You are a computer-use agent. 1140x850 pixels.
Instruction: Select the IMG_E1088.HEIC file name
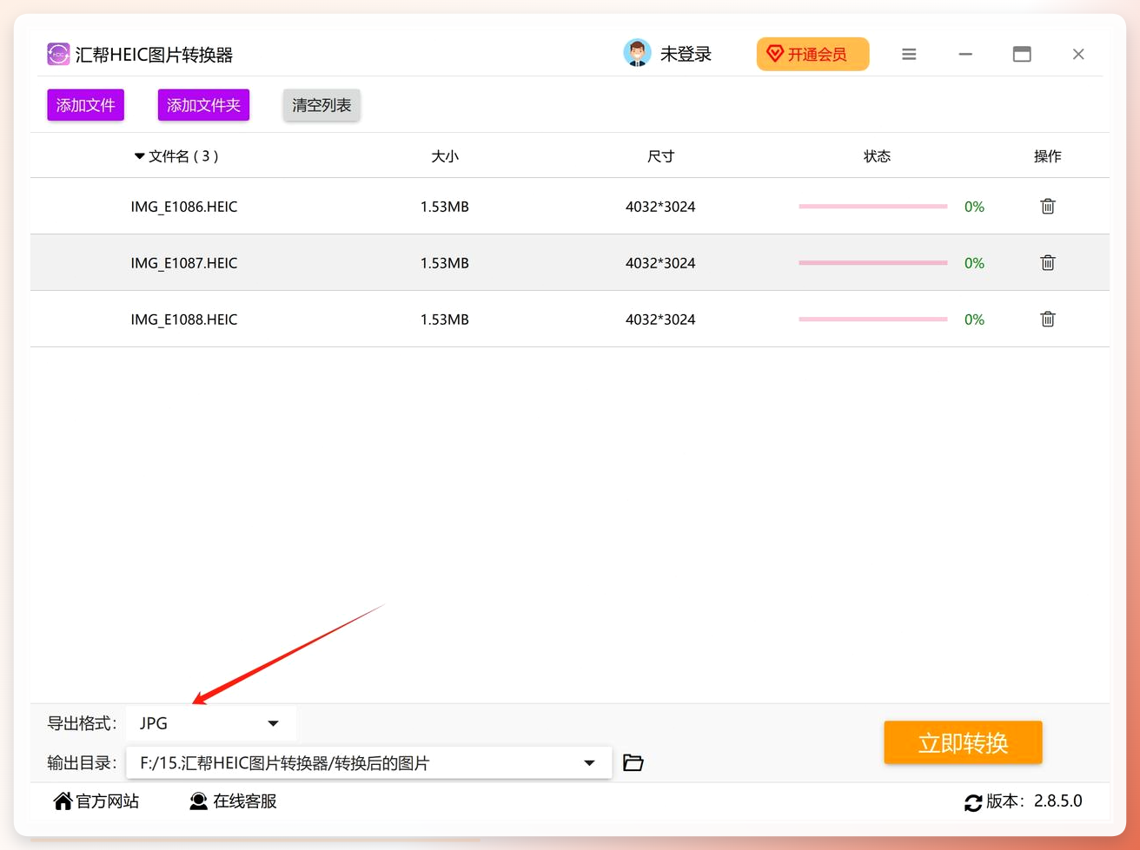point(184,320)
